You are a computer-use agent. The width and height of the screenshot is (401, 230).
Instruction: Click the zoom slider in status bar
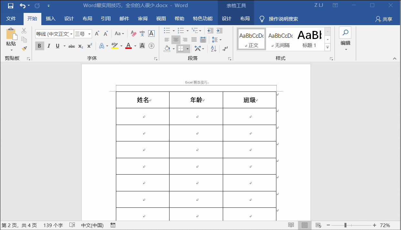(345, 225)
